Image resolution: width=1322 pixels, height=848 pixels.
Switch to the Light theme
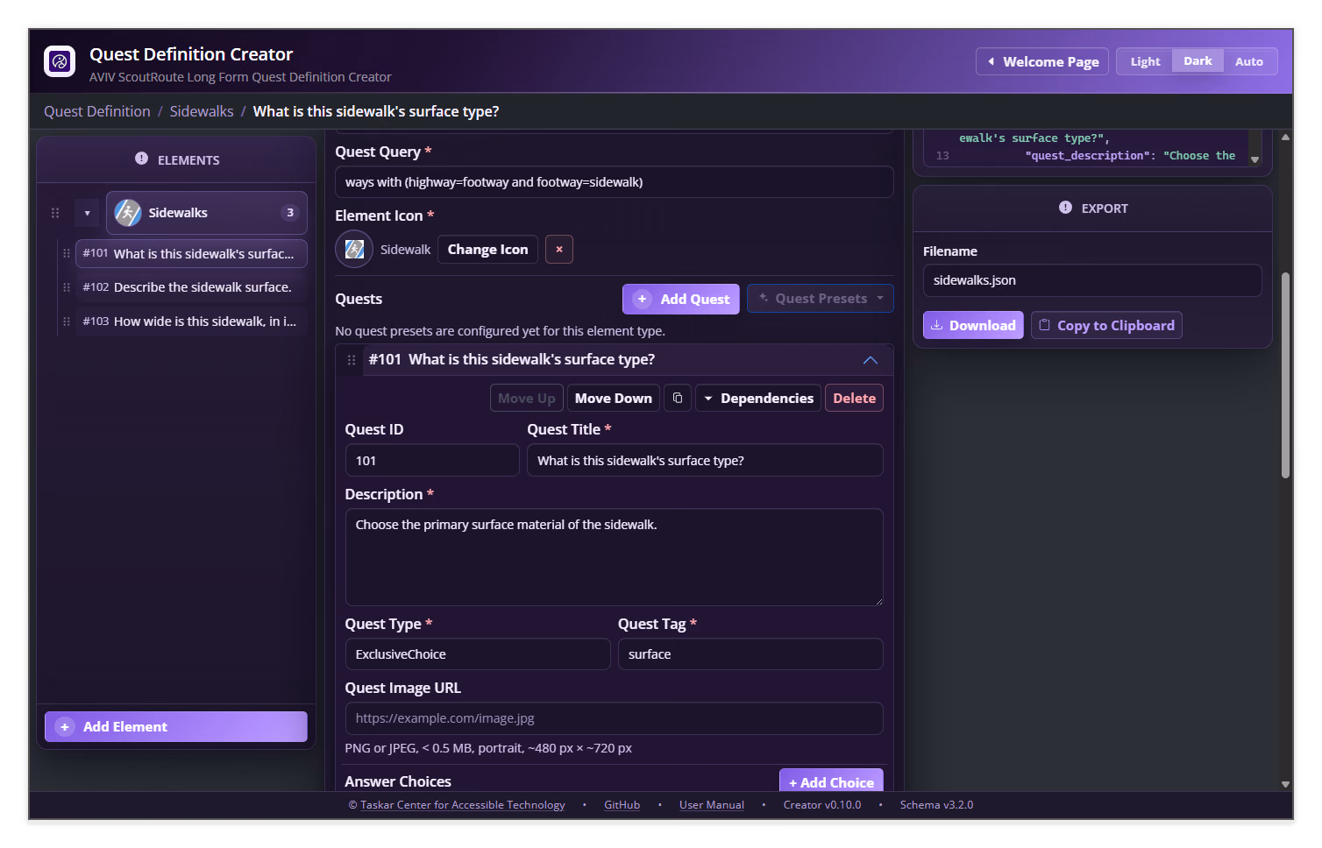coord(1145,61)
